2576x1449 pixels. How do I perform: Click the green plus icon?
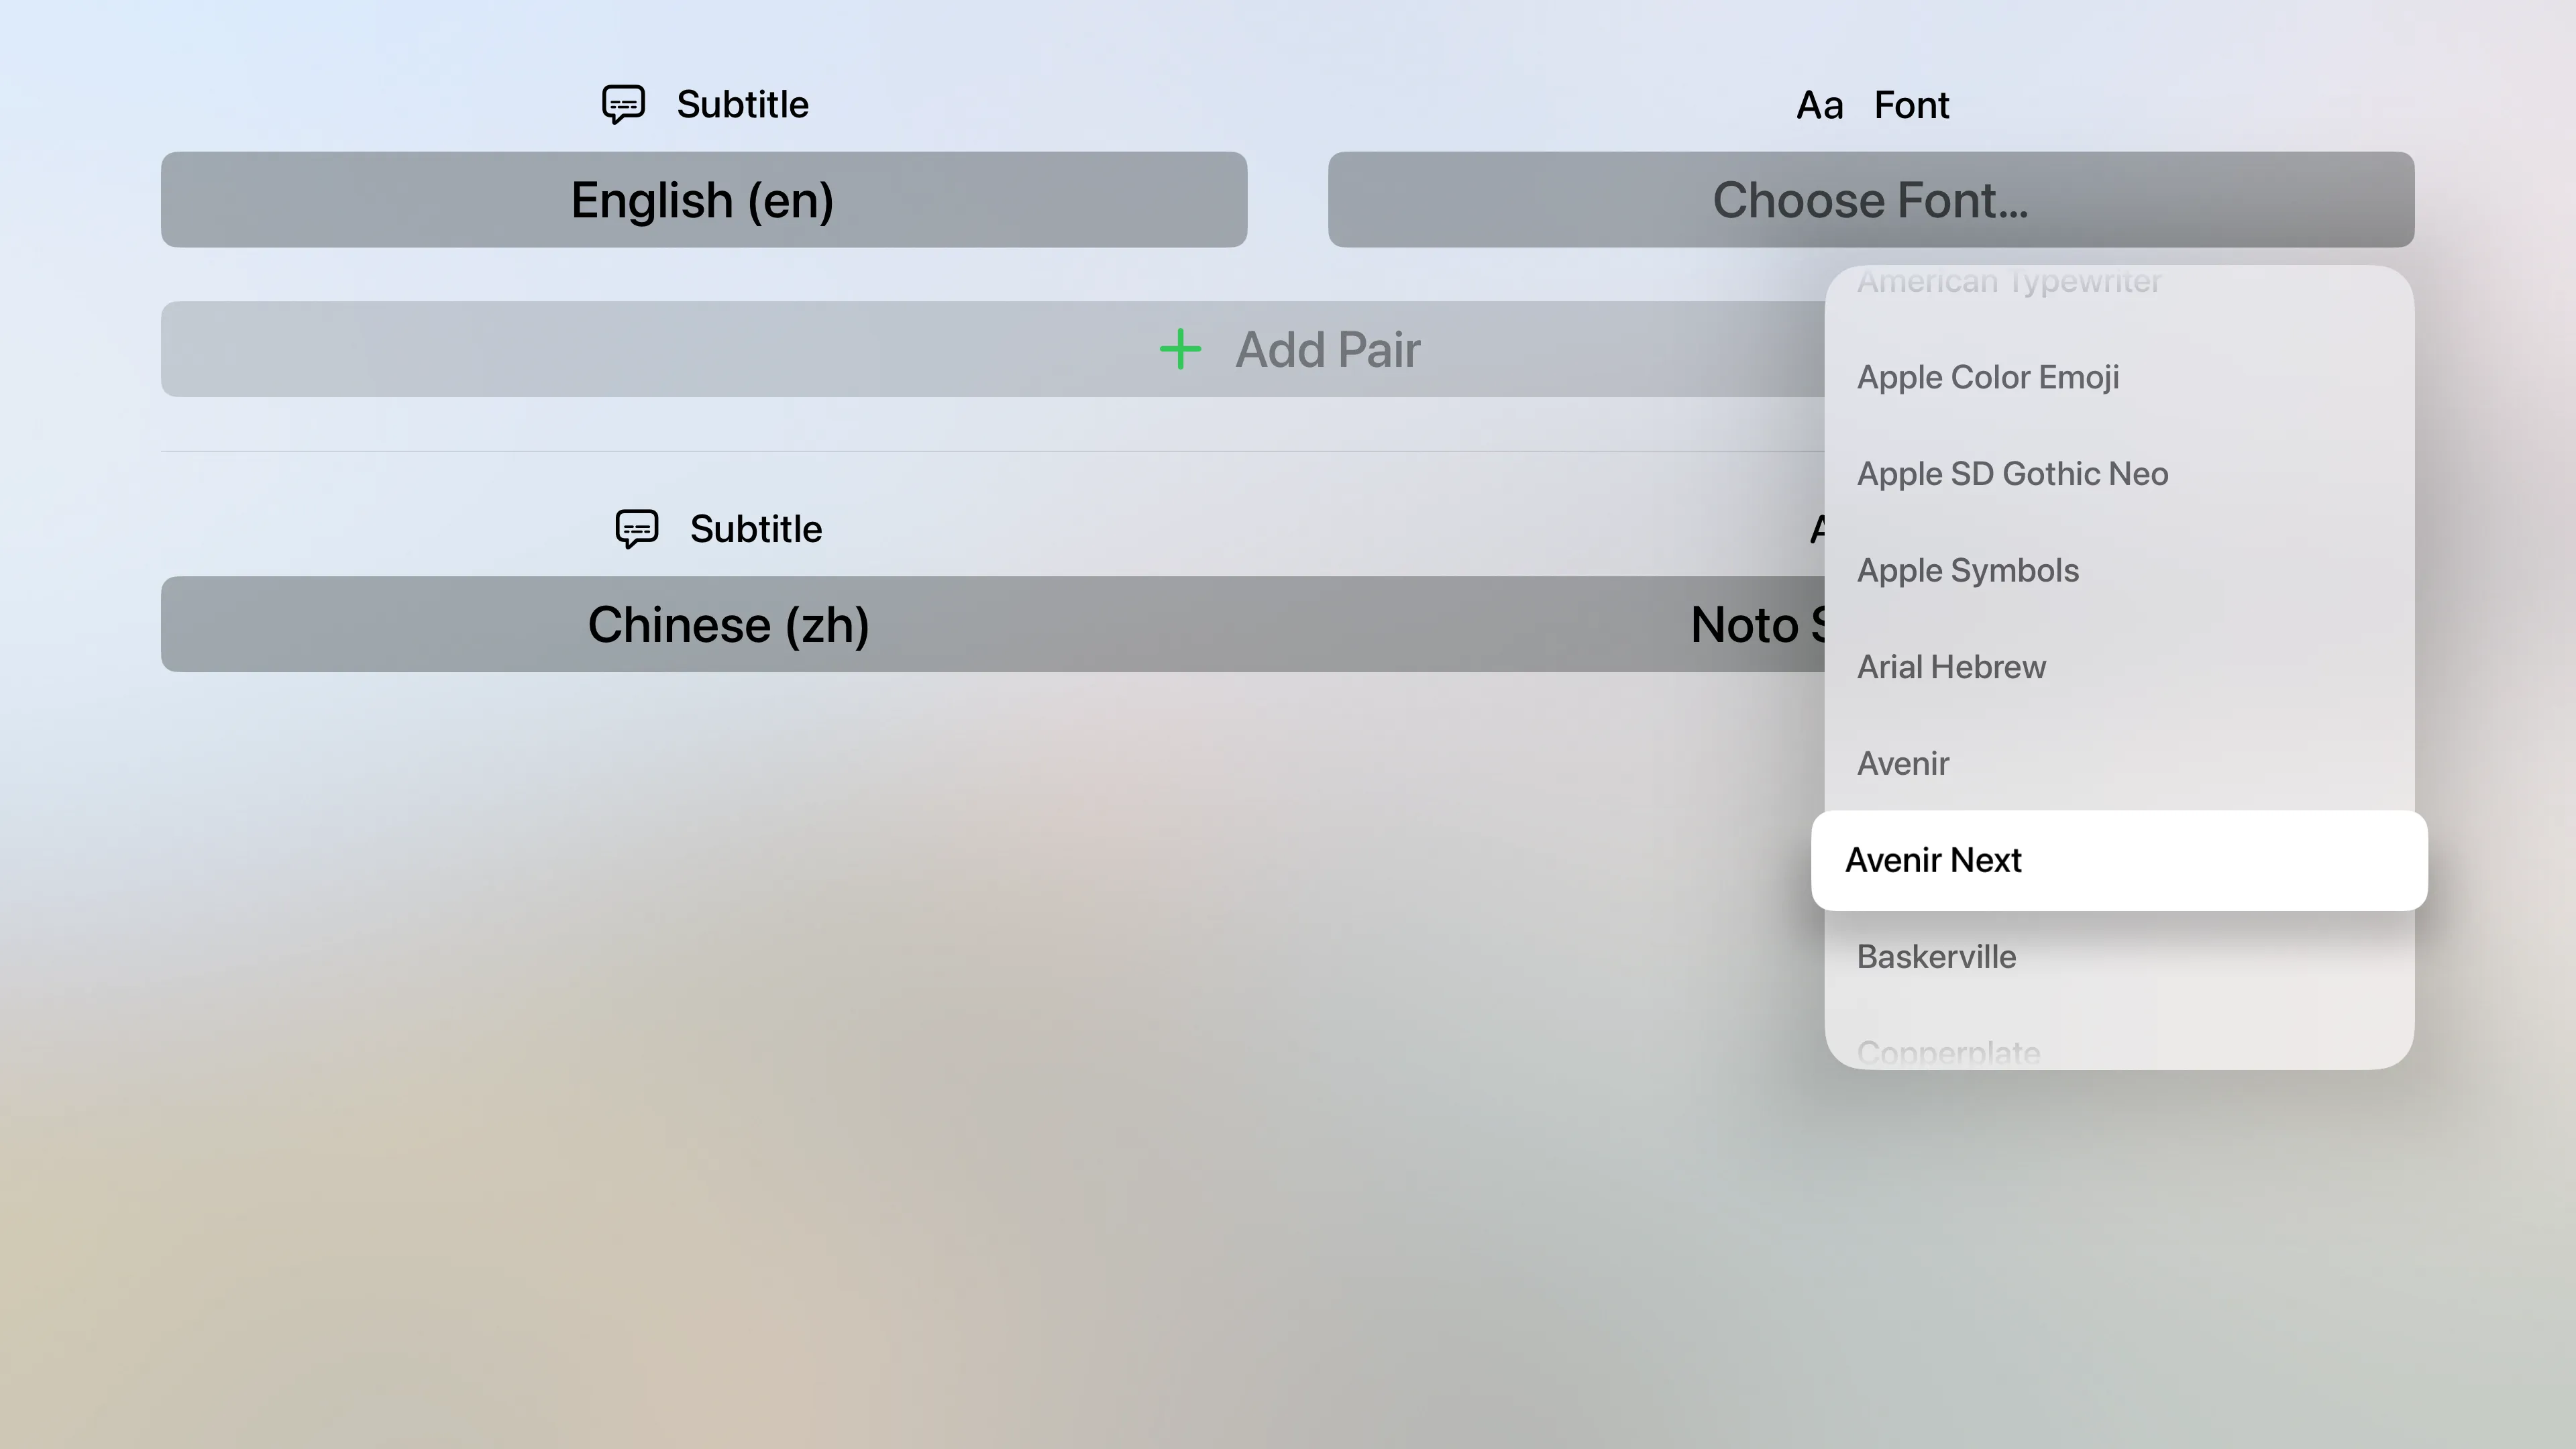(x=1180, y=349)
